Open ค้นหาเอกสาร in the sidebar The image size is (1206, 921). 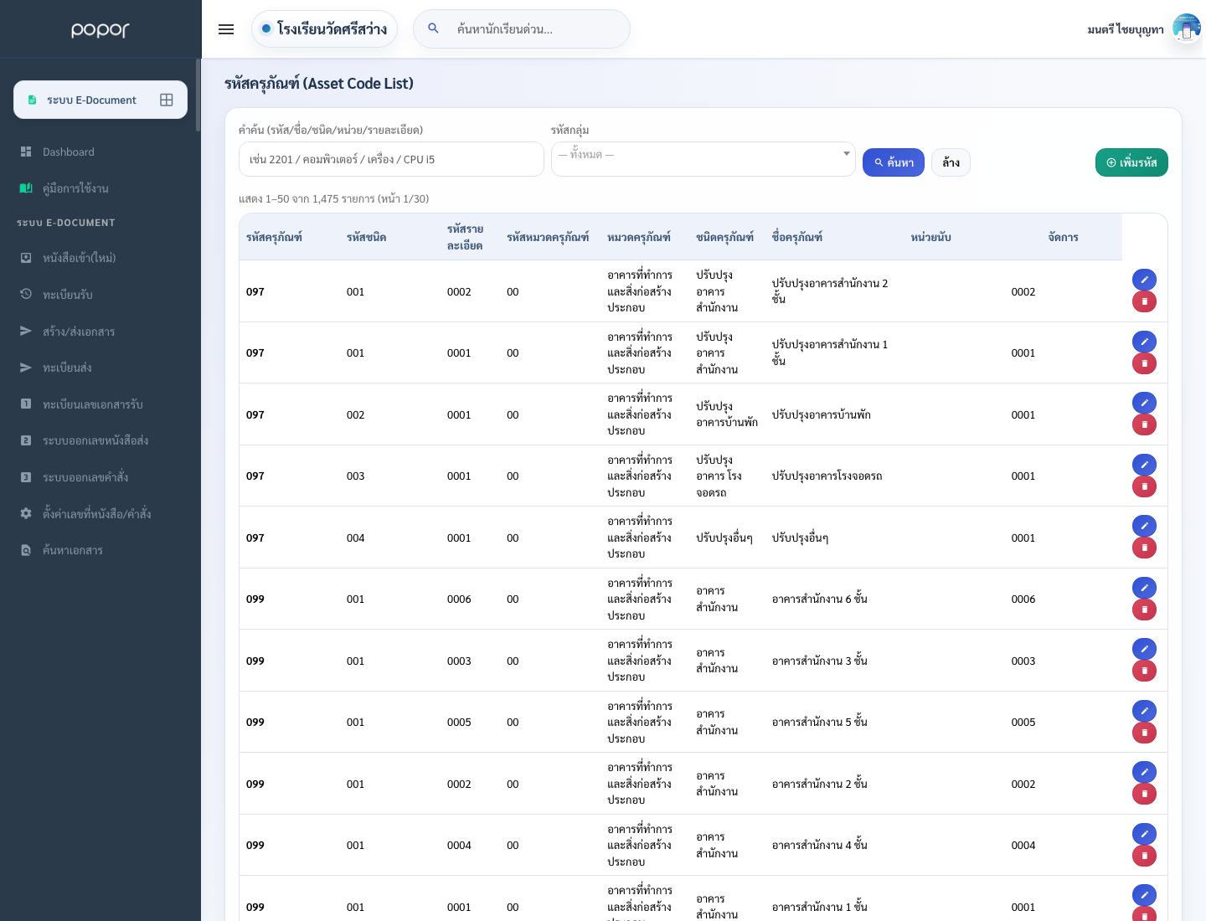tap(73, 550)
